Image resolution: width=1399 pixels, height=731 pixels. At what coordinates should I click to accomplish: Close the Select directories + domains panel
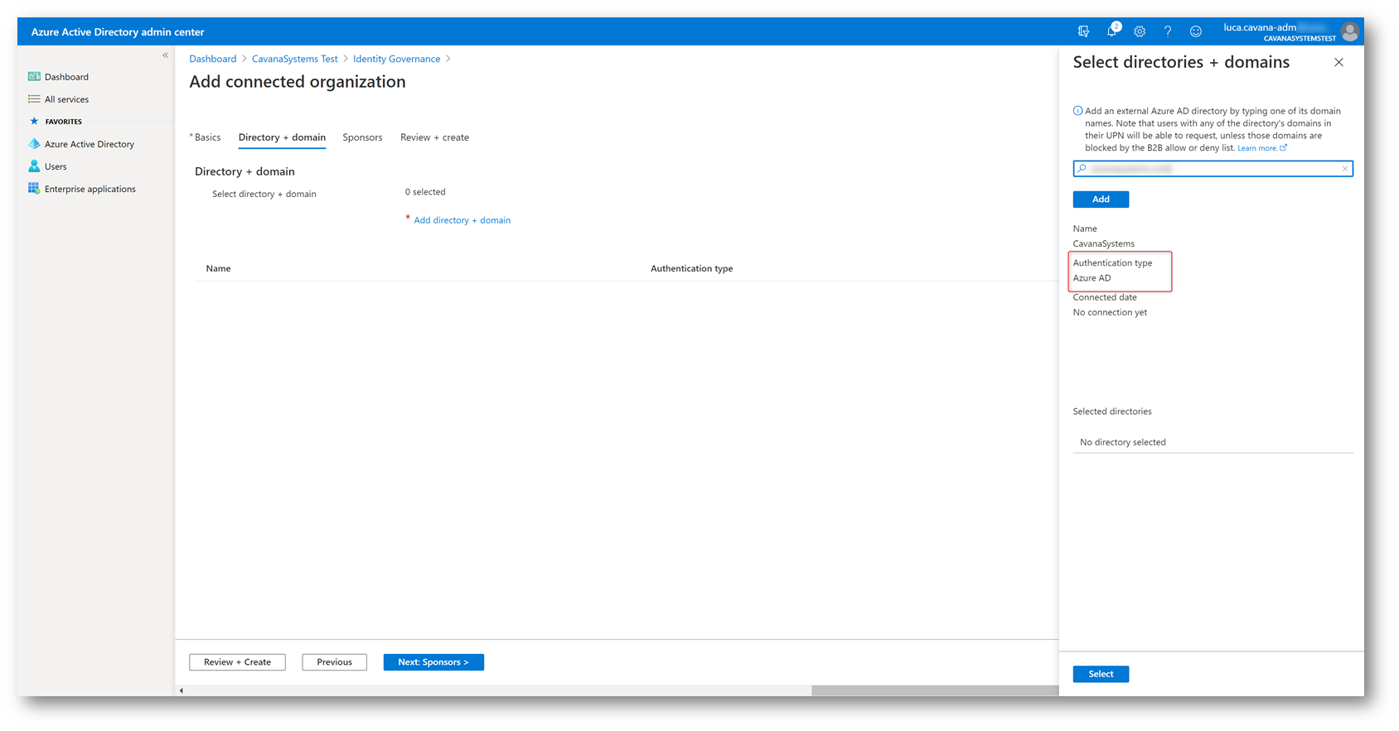coord(1338,62)
